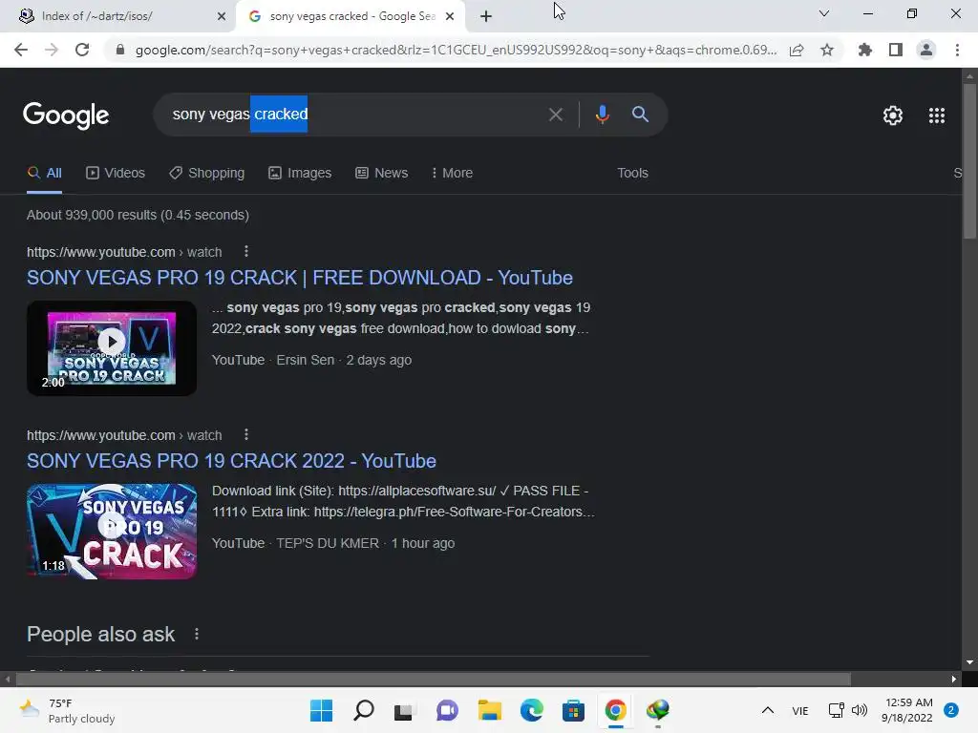Viewport: 978px width, 733px height.
Task: Start voice search with the microphone icon
Action: (602, 115)
